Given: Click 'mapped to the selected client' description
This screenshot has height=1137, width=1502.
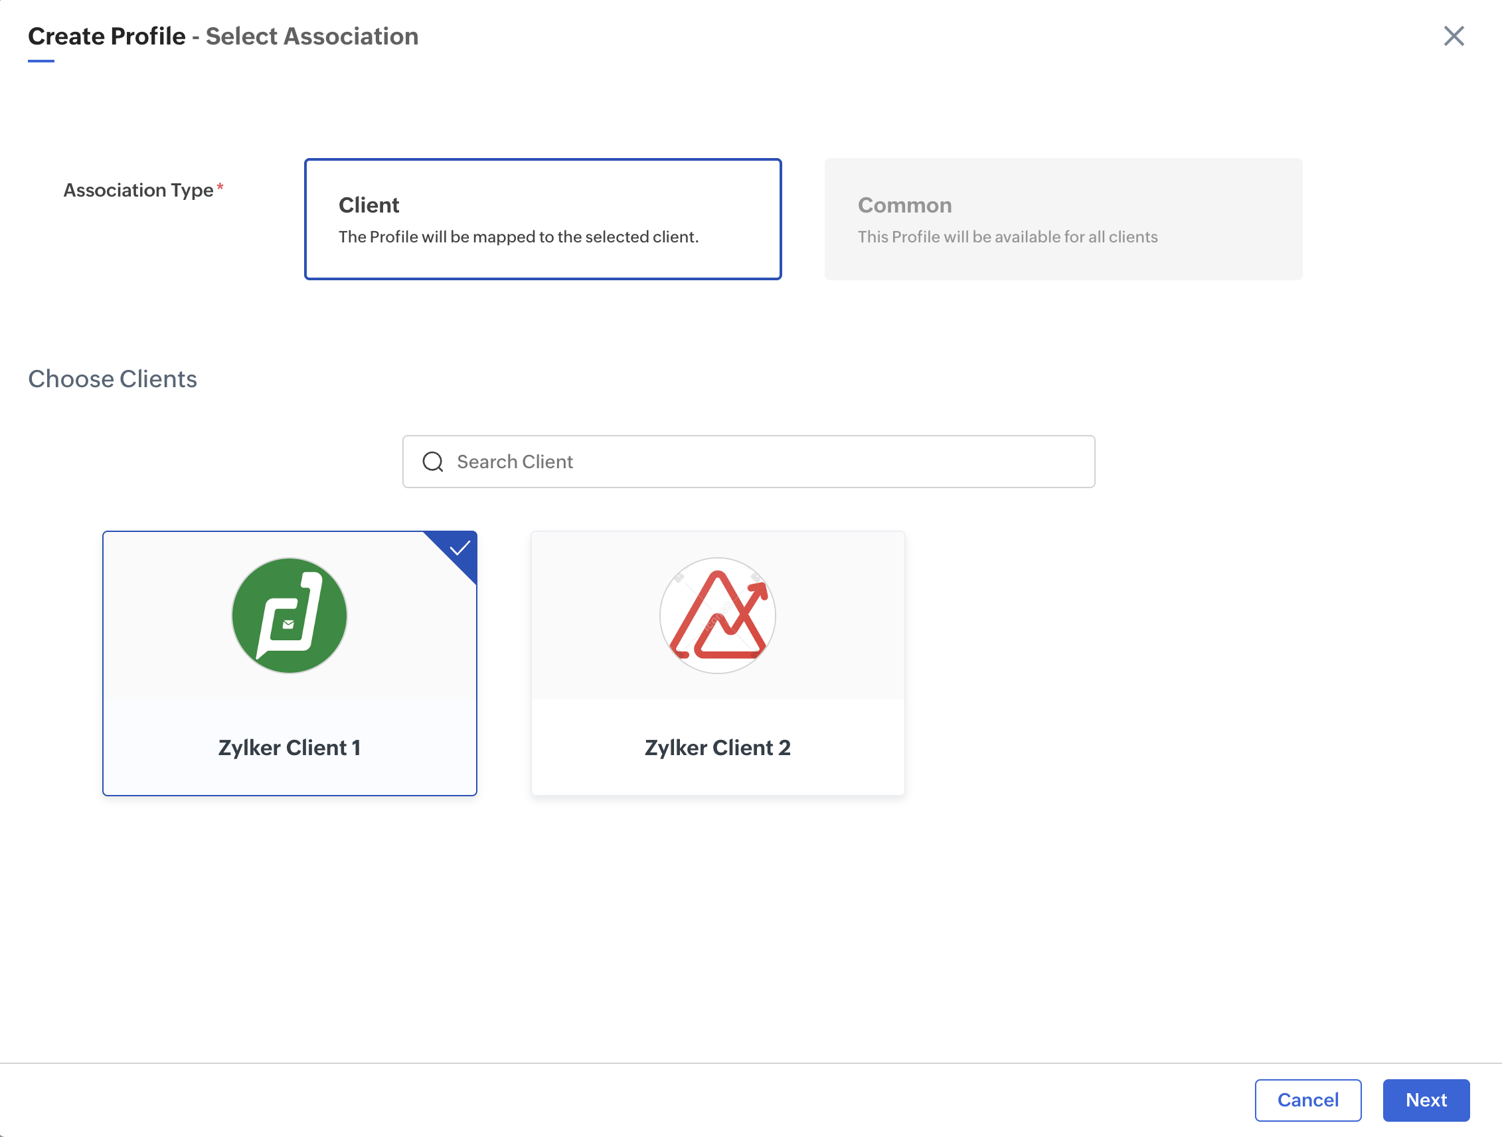Looking at the screenshot, I should click(x=518, y=237).
